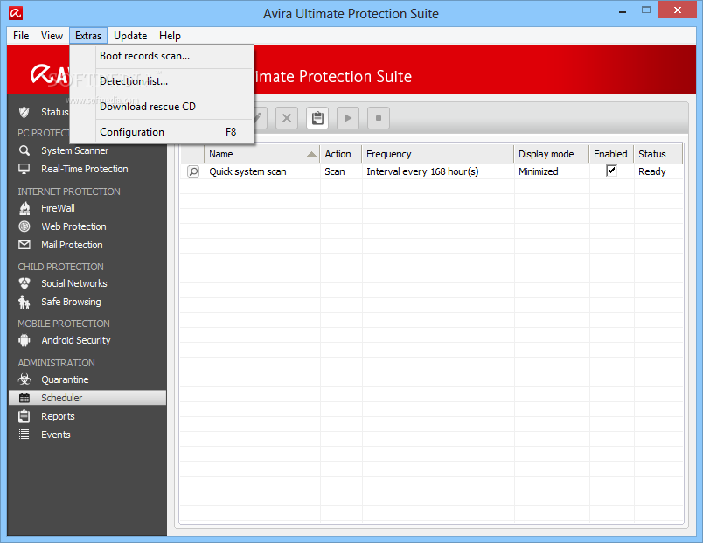Image resolution: width=703 pixels, height=543 pixels.
Task: Open FireWall settings page
Action: 59,208
